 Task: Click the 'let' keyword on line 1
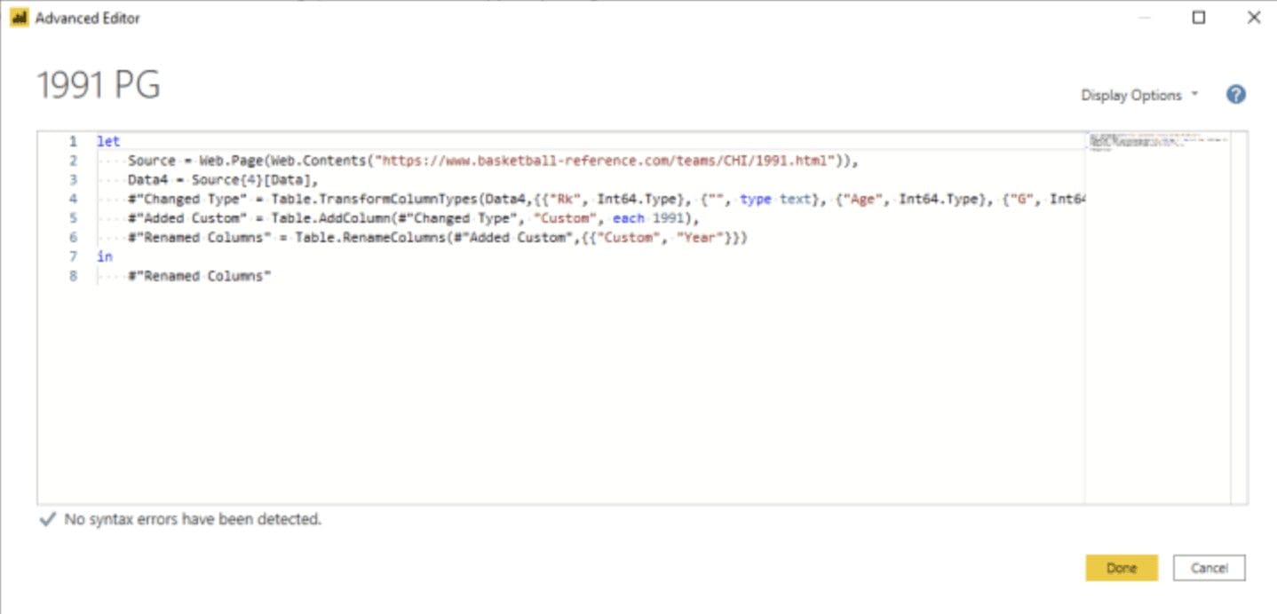pyautogui.click(x=108, y=141)
